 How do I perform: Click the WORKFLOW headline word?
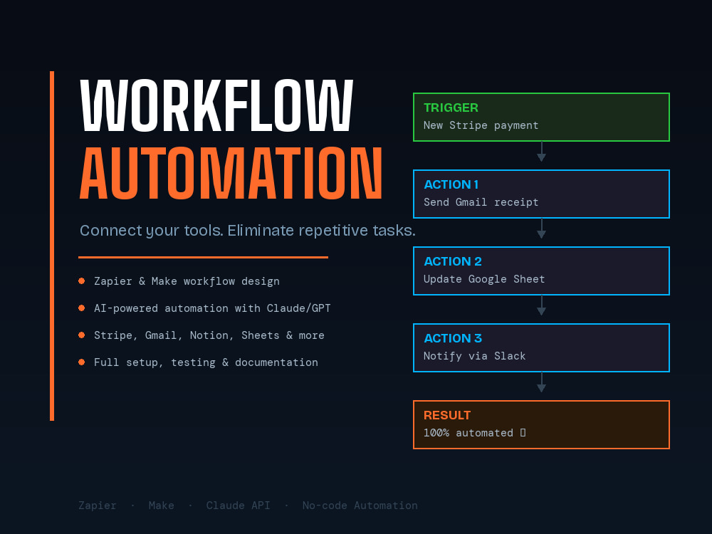click(216, 105)
